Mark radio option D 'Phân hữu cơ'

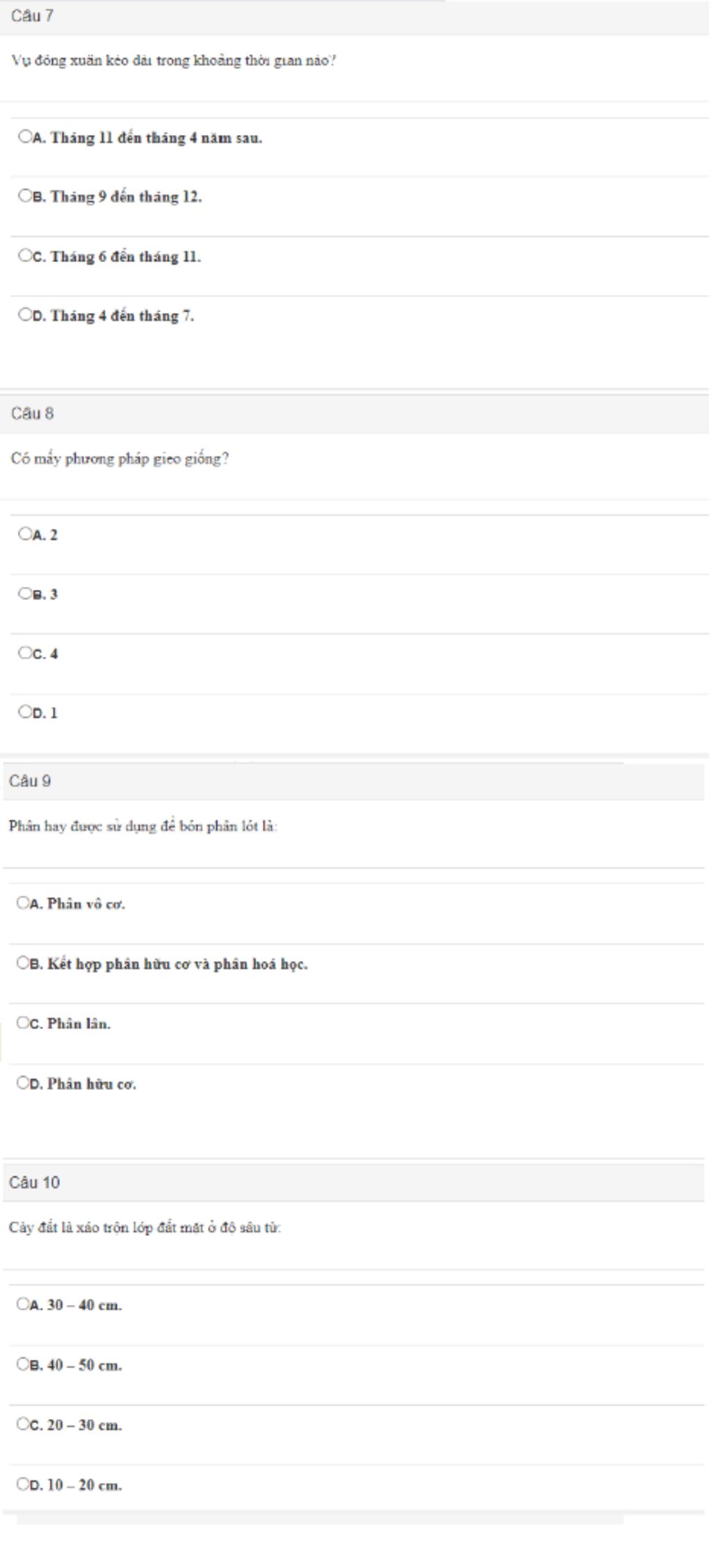23,1082
